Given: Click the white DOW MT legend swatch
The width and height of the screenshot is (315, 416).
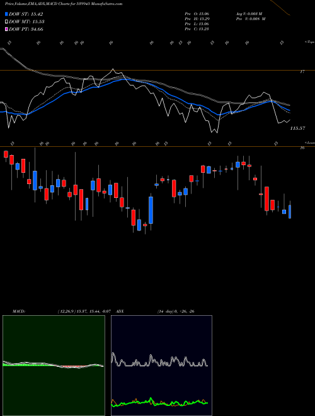Looking at the screenshot, I should point(6,22).
